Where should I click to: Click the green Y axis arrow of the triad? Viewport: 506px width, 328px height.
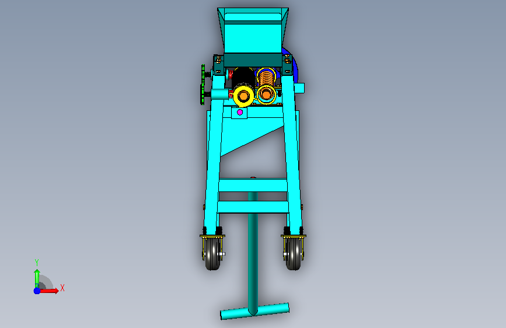37,278
